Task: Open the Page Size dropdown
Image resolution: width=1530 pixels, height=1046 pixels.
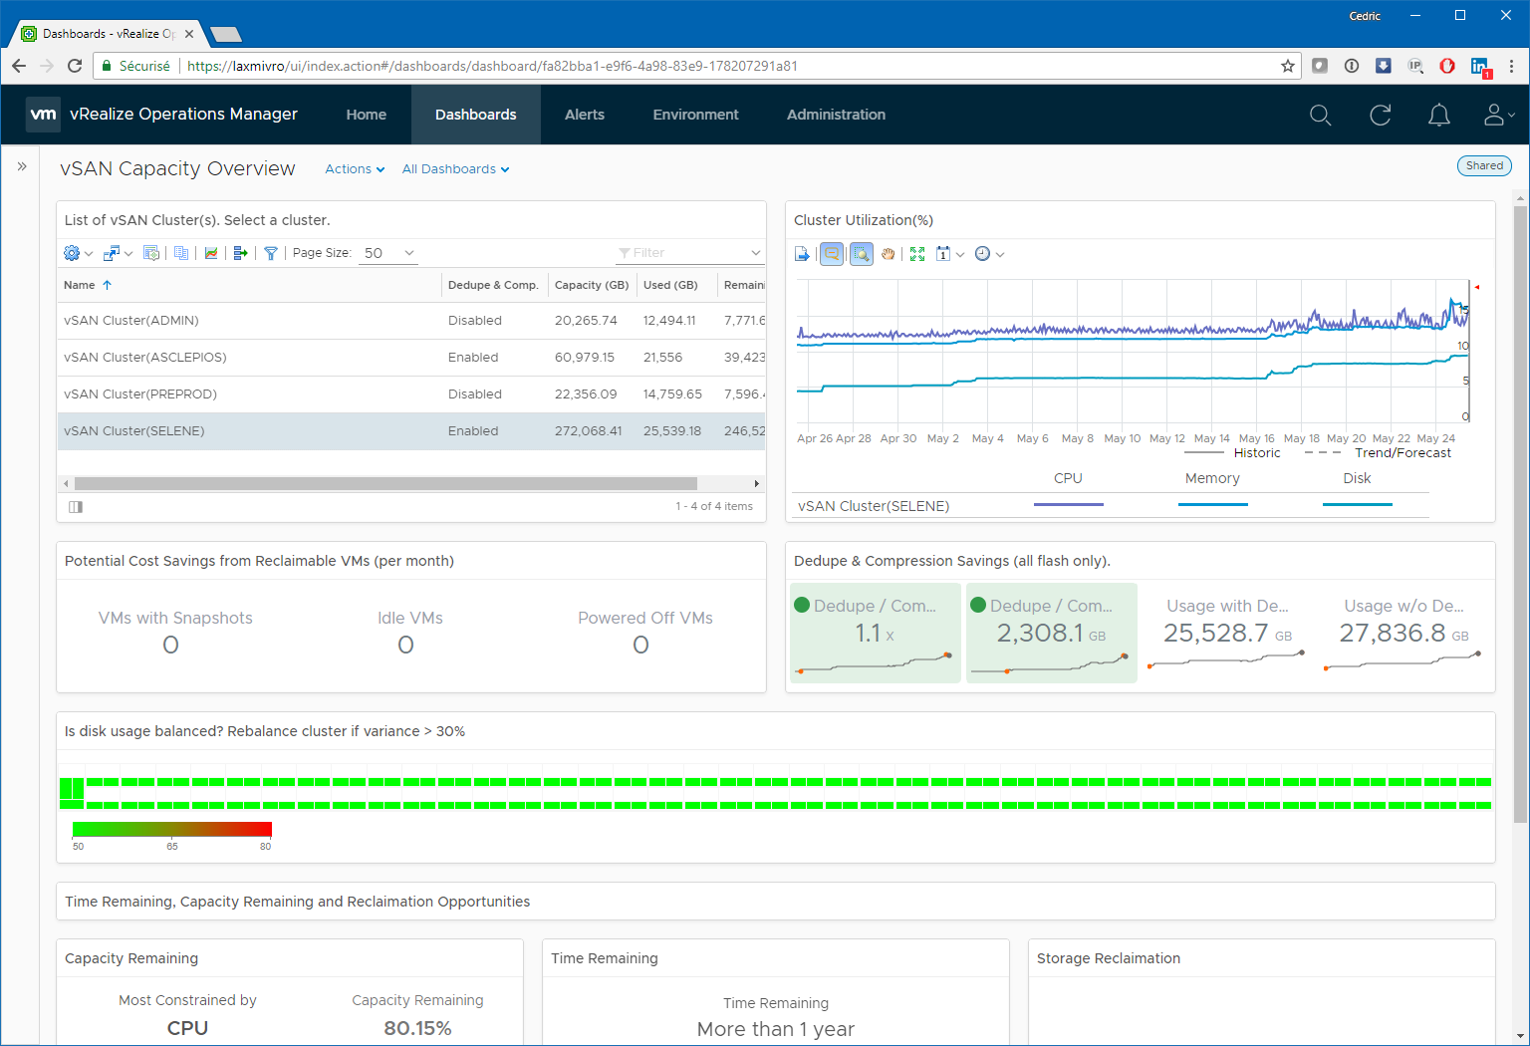Action: click(388, 253)
